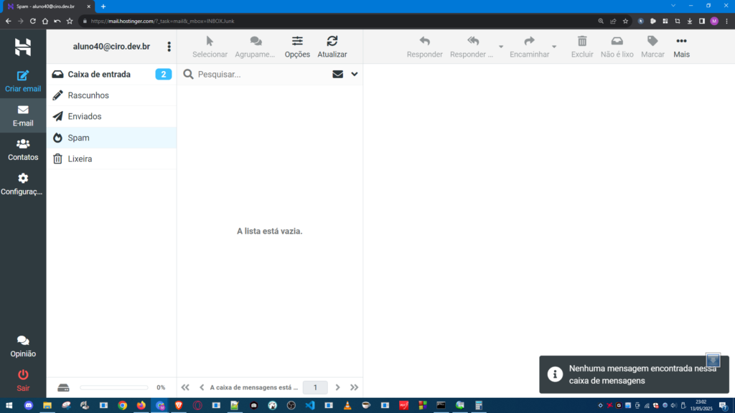Viewport: 735px width, 413px height.
Task: Click the Mais three-dots toolbar icon
Action: click(x=681, y=42)
